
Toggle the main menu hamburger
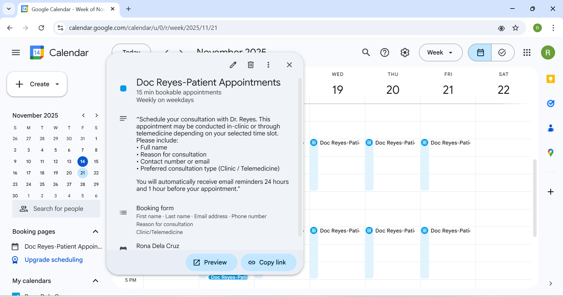click(16, 52)
